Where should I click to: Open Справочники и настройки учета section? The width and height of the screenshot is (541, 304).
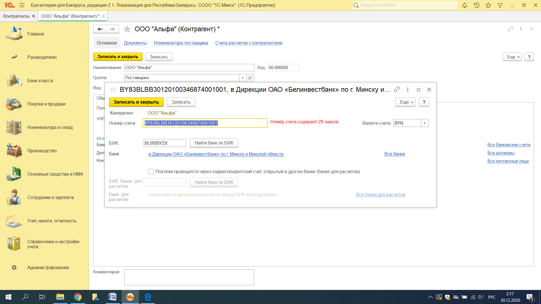click(53, 244)
